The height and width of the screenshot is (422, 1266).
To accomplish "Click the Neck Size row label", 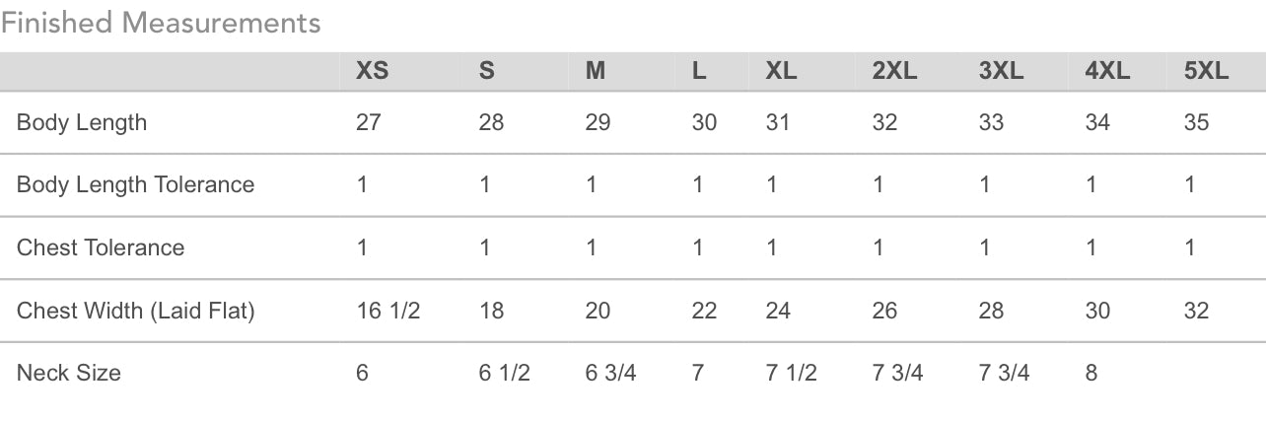I will pyautogui.click(x=69, y=373).
